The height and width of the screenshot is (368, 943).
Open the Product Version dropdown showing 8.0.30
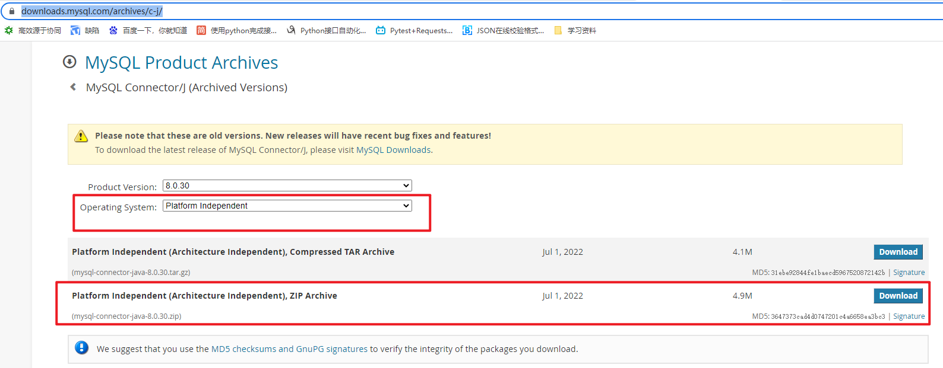click(x=287, y=185)
